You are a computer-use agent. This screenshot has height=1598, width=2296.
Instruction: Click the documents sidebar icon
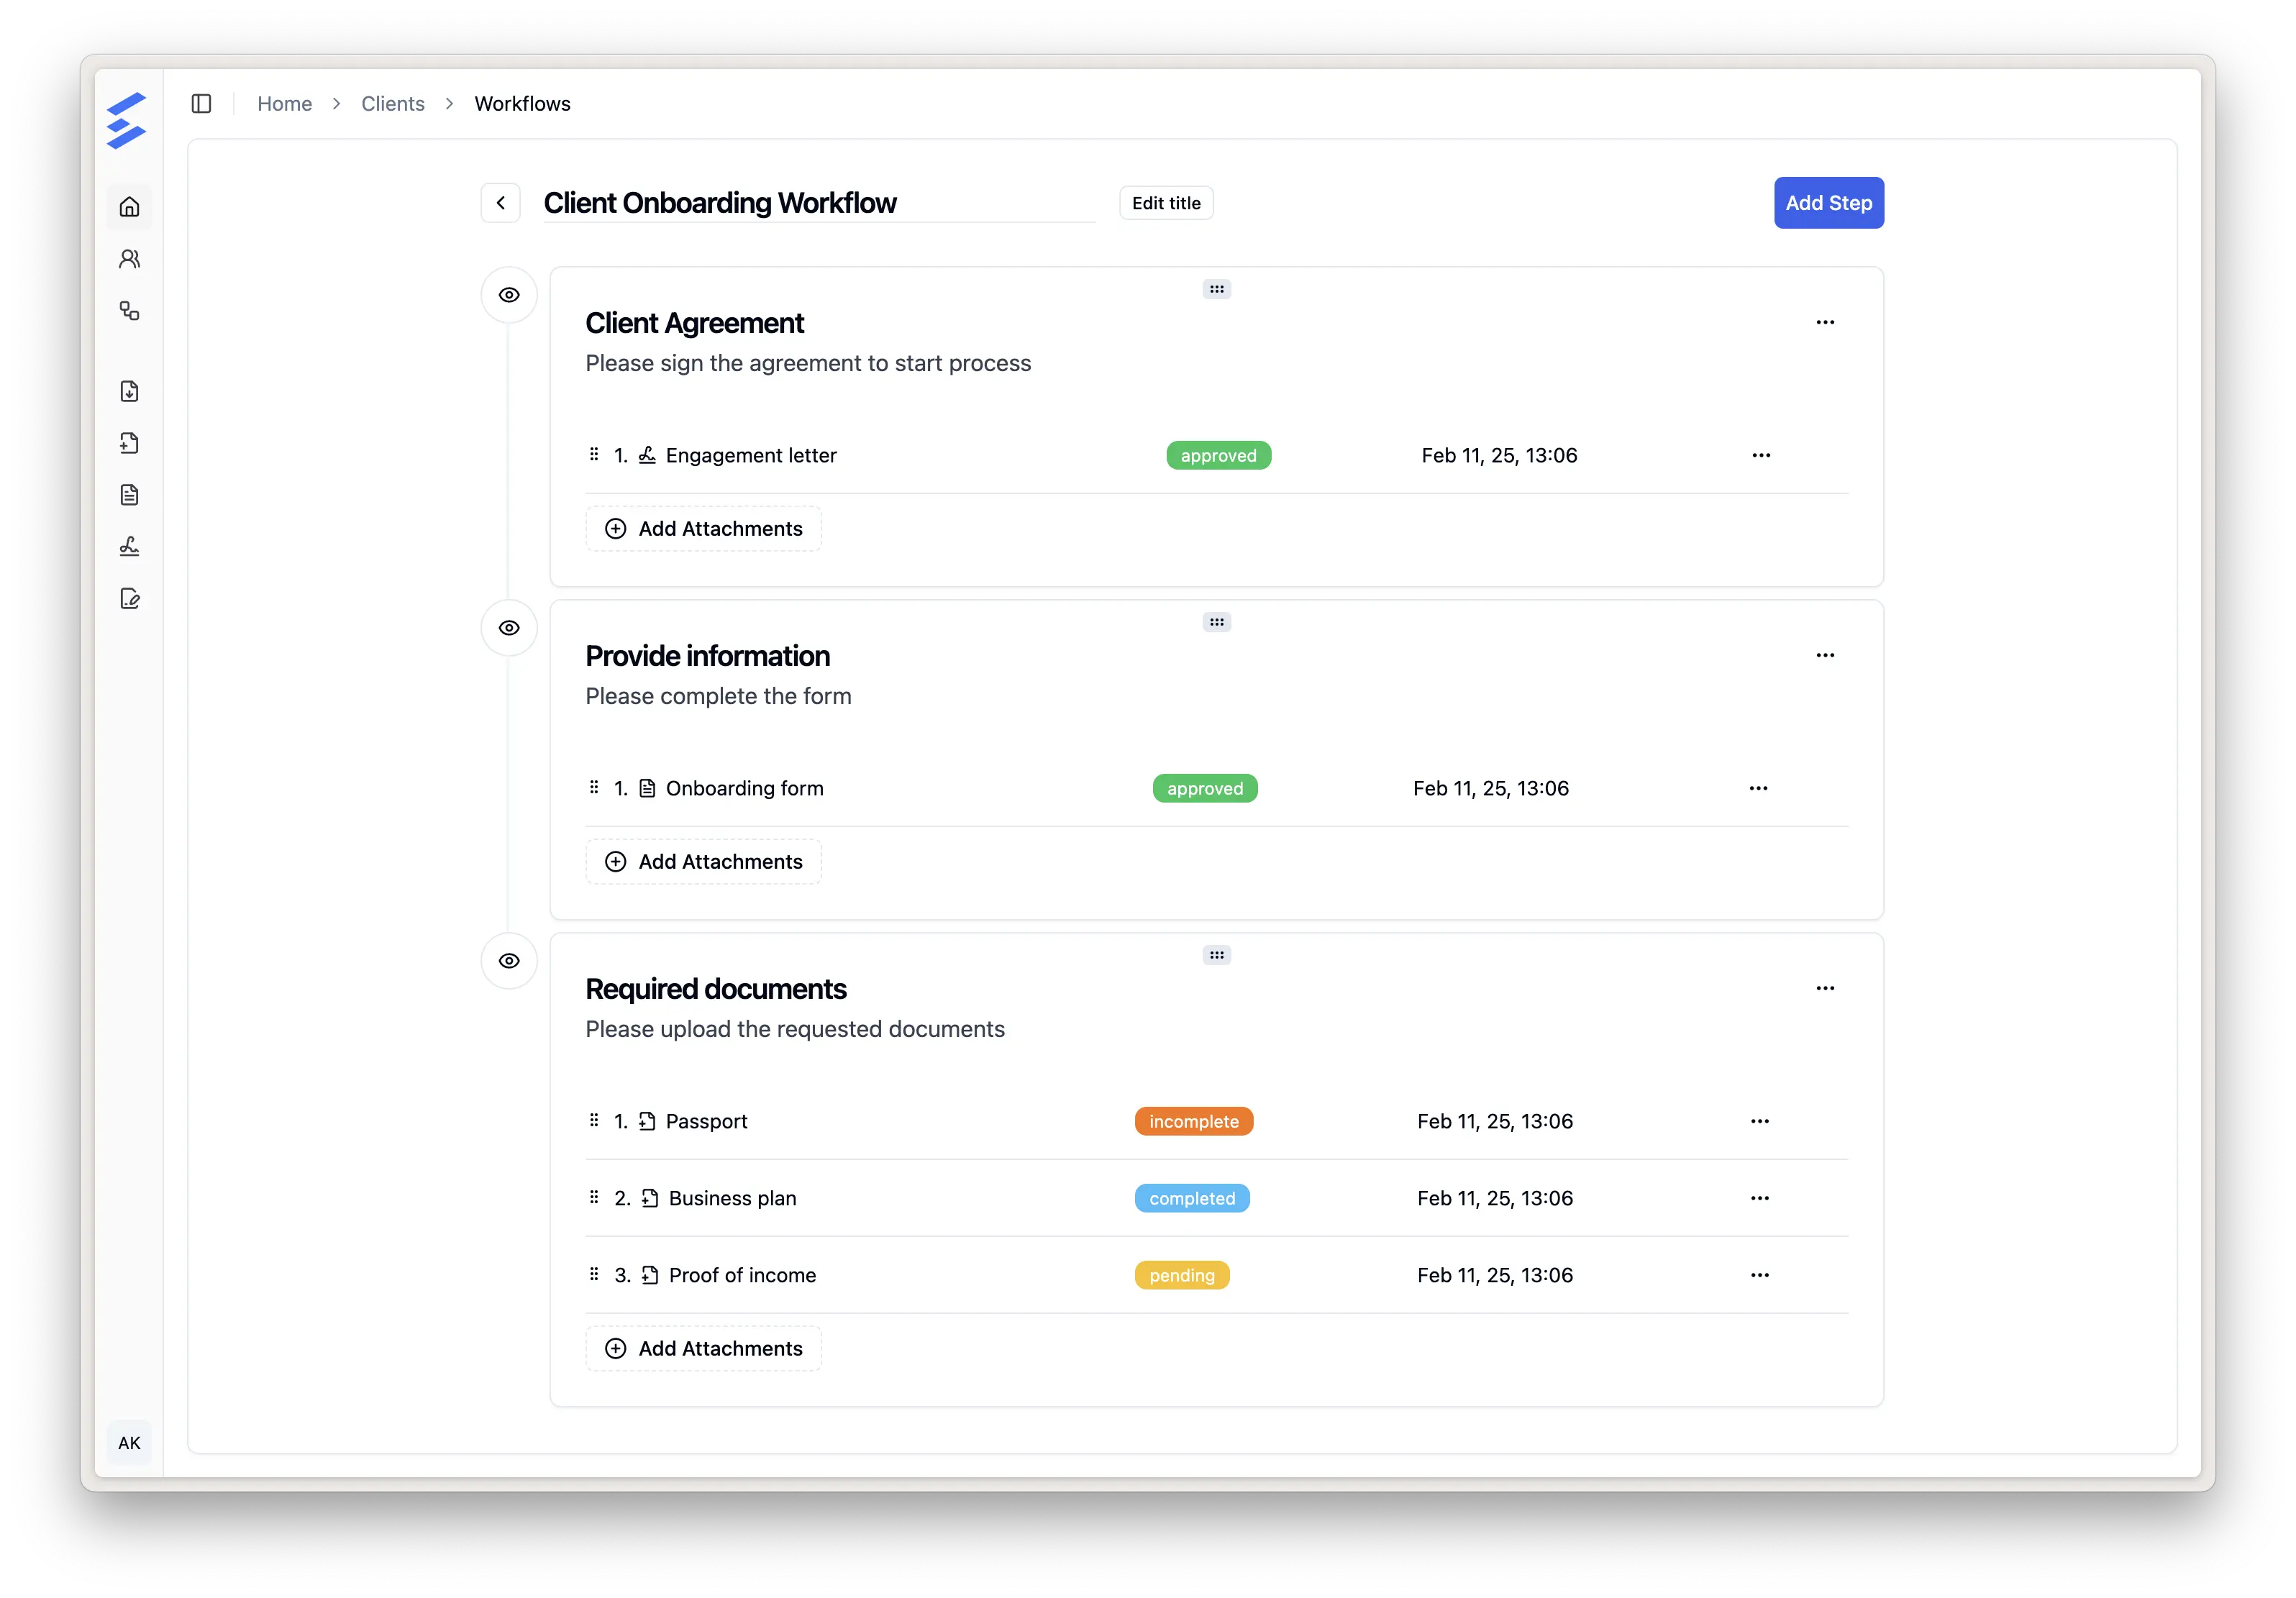pos(131,493)
